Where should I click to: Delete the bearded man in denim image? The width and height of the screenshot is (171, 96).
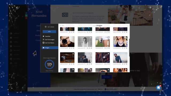(x=127, y=64)
